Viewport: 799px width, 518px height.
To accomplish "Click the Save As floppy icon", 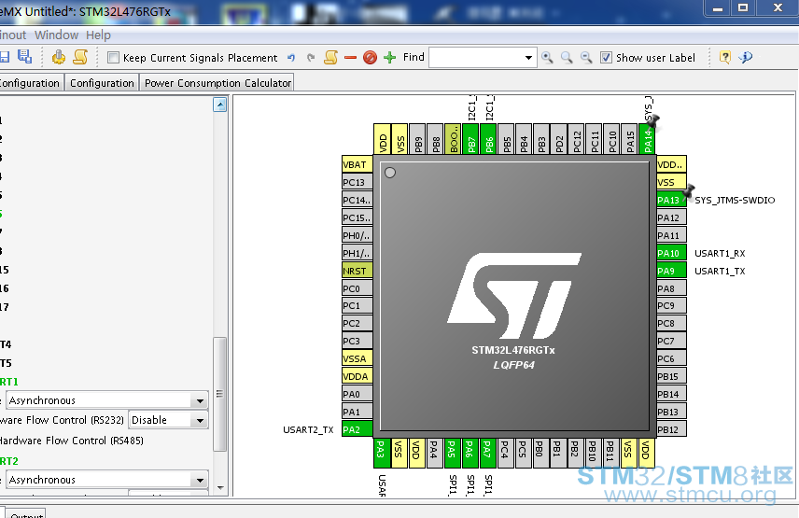I will click(24, 57).
